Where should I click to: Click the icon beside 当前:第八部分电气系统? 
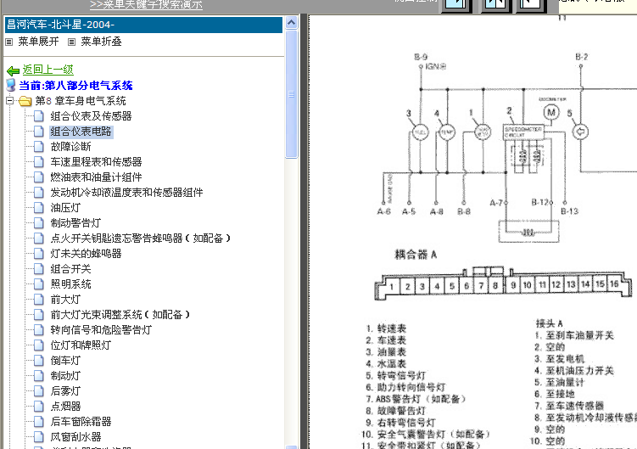tap(11, 86)
